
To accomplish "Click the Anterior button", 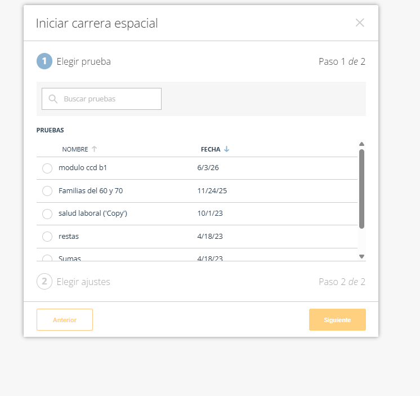I will coord(65,319).
